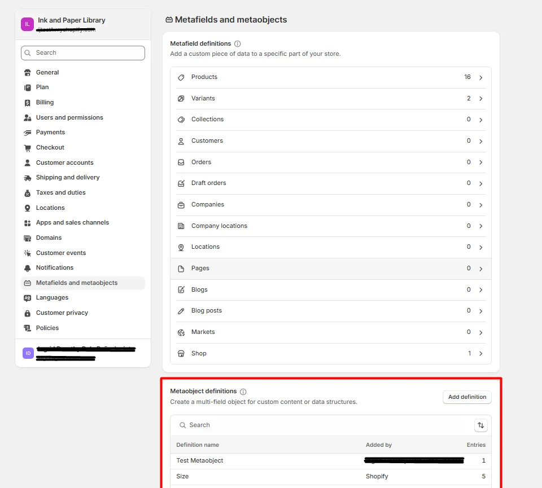Click the Shop storefront icon
This screenshot has width=542, height=488.
(181, 354)
